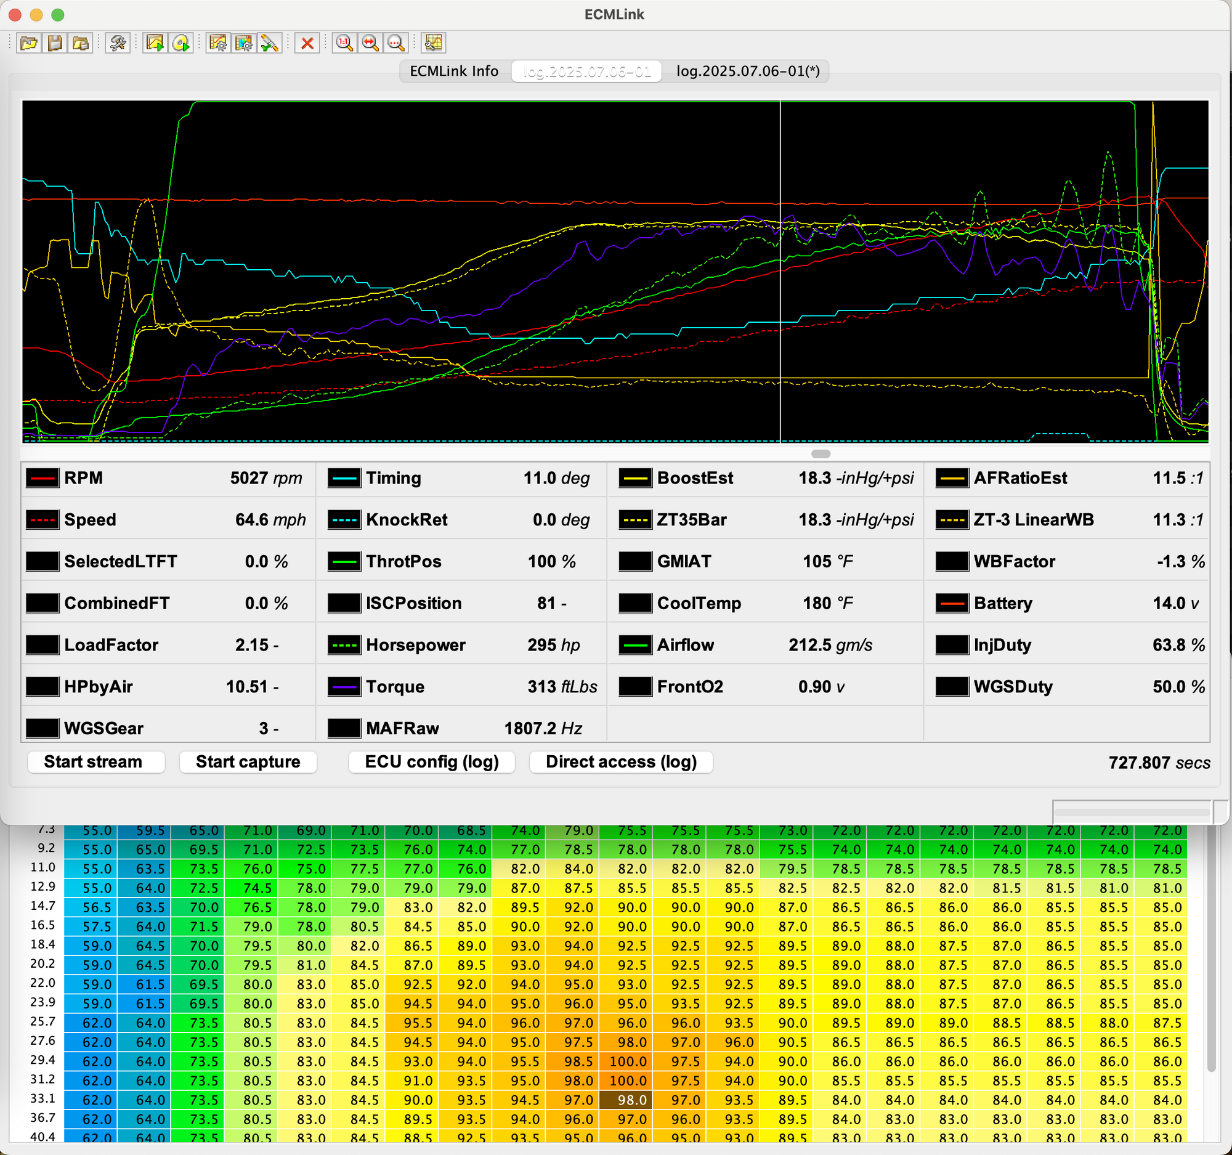Viewport: 1232px width, 1155px height.
Task: Click the SelectedLTFT black swatch
Action: pos(43,561)
